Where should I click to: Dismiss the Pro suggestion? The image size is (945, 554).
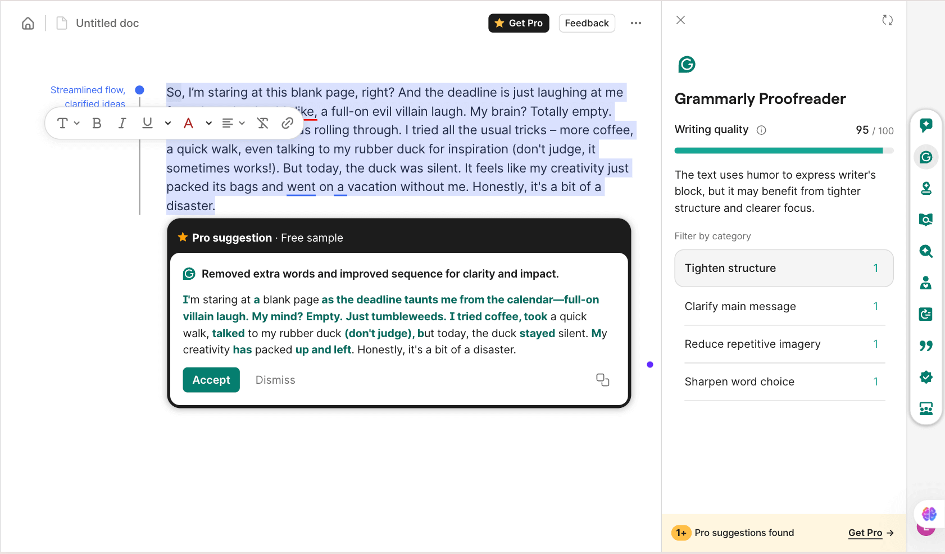[275, 380]
